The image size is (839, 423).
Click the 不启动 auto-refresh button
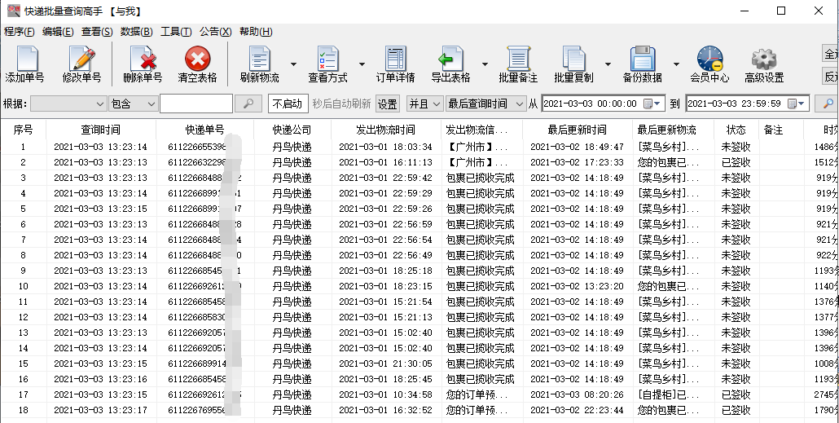[x=288, y=104]
